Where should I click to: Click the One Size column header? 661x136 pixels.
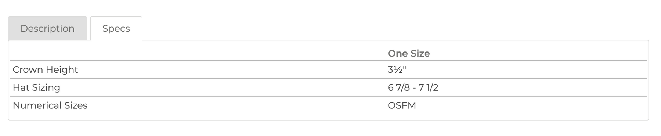tap(408, 53)
